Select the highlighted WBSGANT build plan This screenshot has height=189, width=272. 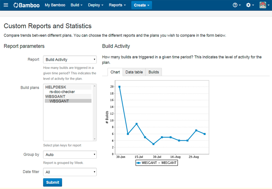coord(68,101)
